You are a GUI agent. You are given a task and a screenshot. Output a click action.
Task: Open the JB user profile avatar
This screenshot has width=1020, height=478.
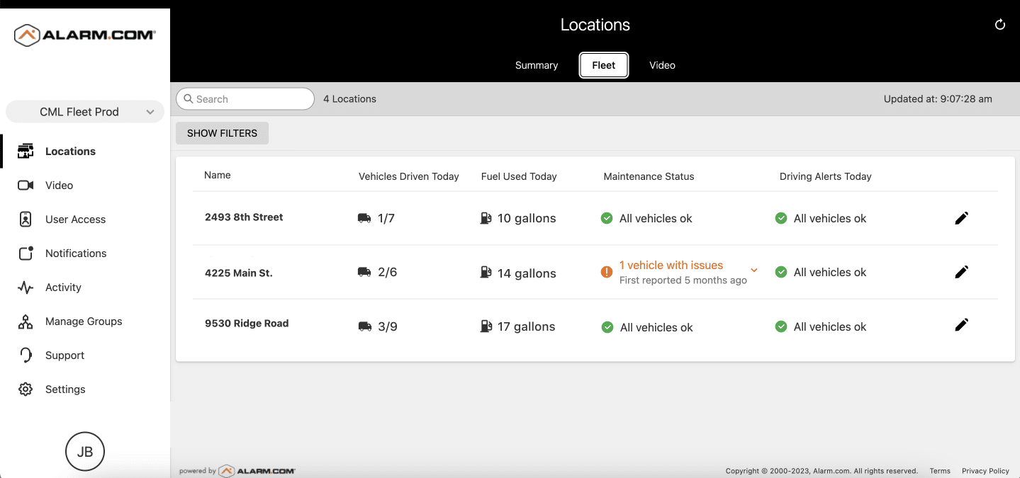coord(85,452)
